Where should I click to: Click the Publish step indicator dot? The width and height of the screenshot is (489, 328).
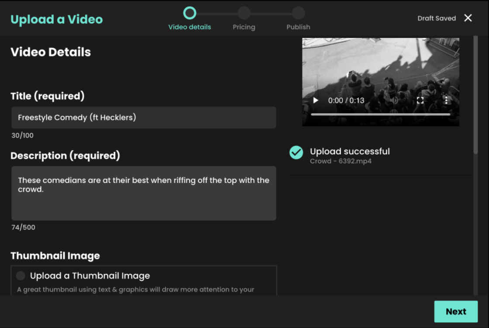[298, 13]
